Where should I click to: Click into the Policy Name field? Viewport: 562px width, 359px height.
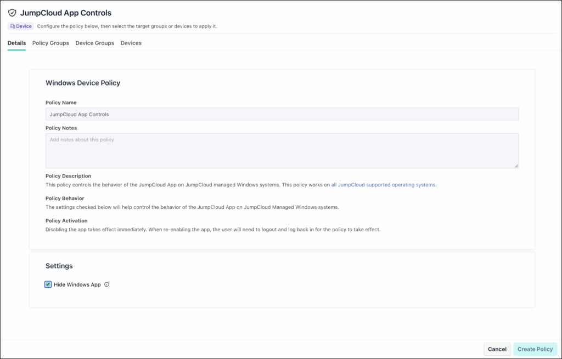point(282,114)
